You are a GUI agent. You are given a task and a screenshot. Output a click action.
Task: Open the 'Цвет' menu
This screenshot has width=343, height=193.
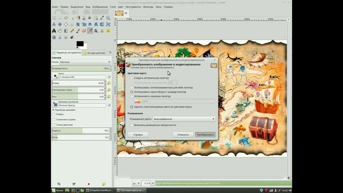(121, 7)
